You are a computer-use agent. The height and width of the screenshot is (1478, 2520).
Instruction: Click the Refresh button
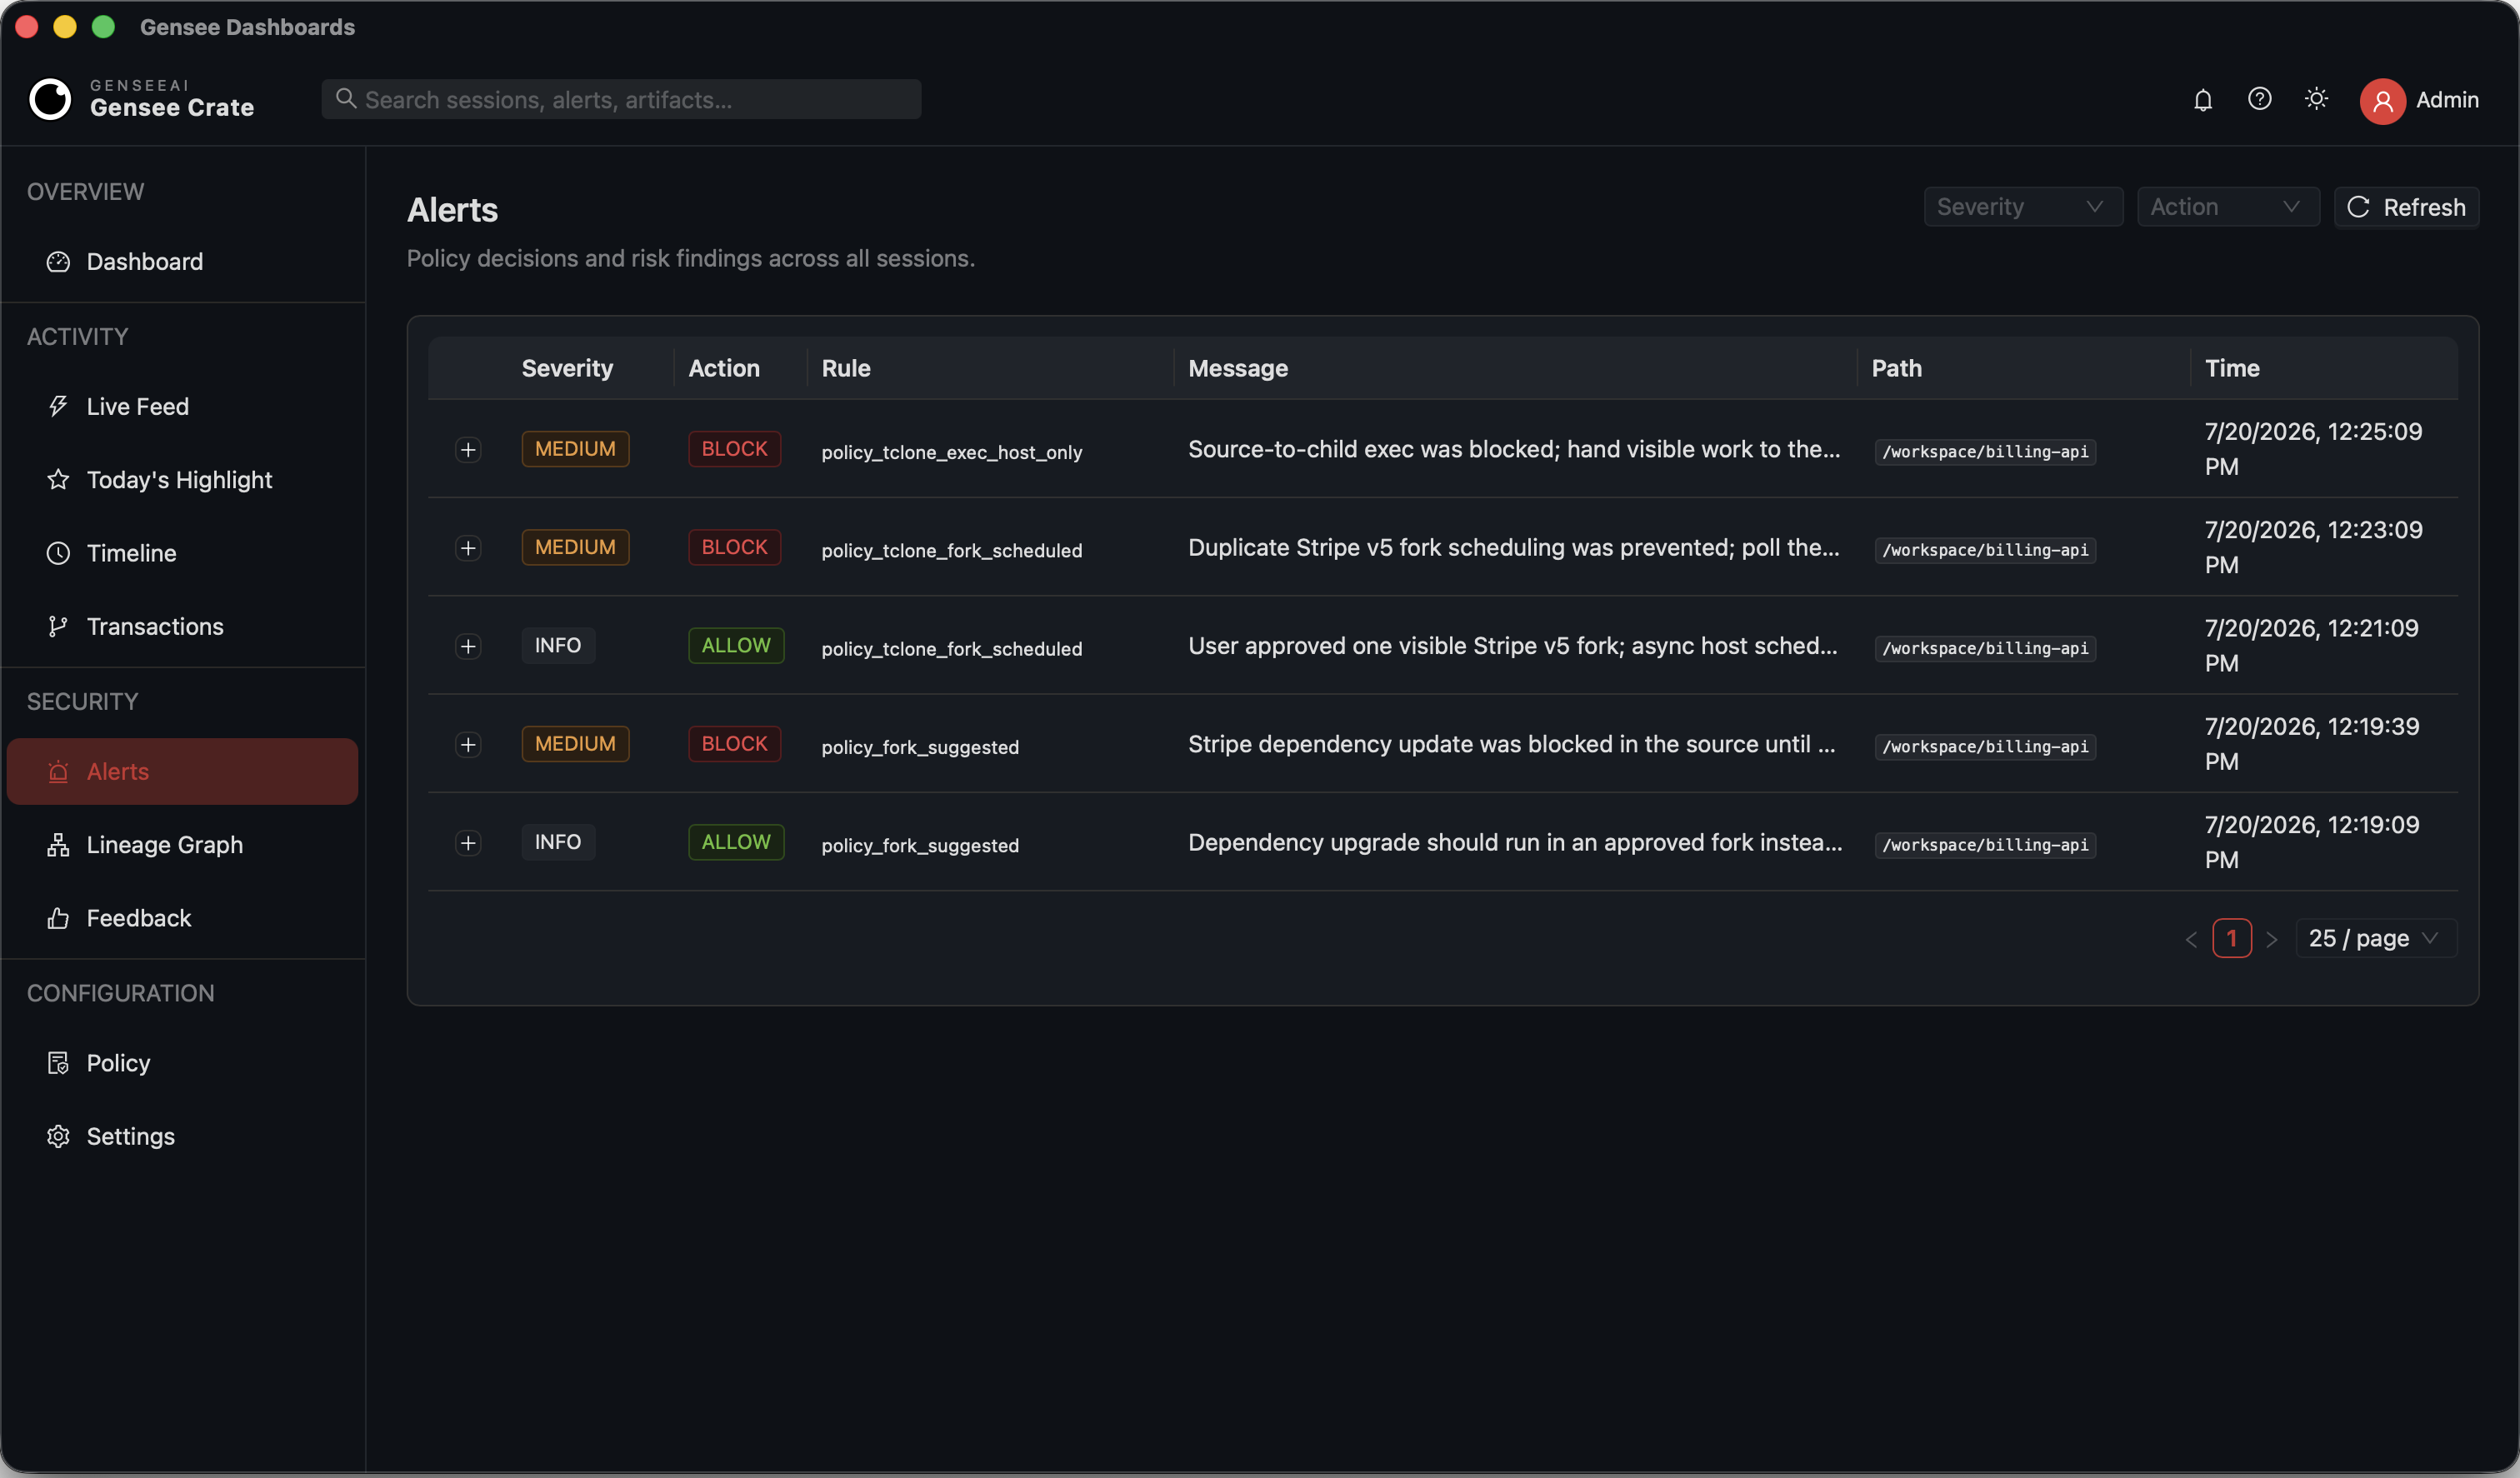click(x=2406, y=207)
